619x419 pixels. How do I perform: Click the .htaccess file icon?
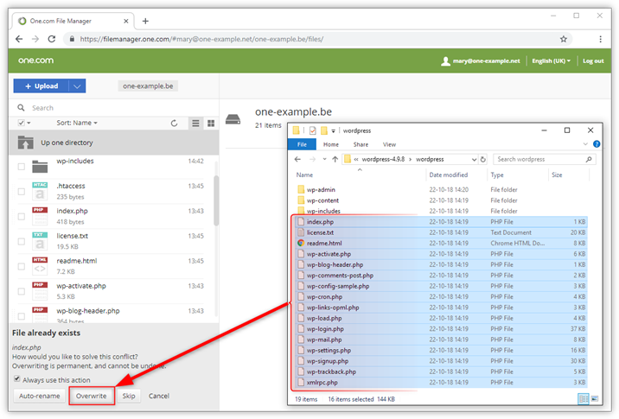click(x=40, y=191)
